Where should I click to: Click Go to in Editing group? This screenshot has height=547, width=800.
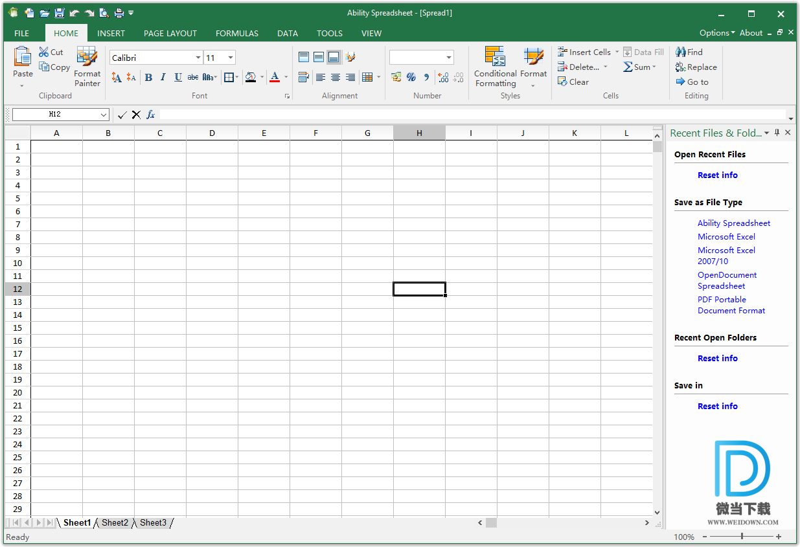click(692, 82)
